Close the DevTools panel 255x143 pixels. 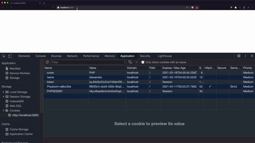click(x=252, y=56)
